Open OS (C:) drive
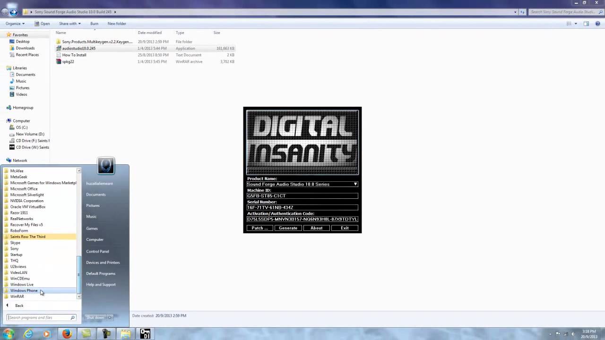This screenshot has height=340, width=605. (x=22, y=127)
